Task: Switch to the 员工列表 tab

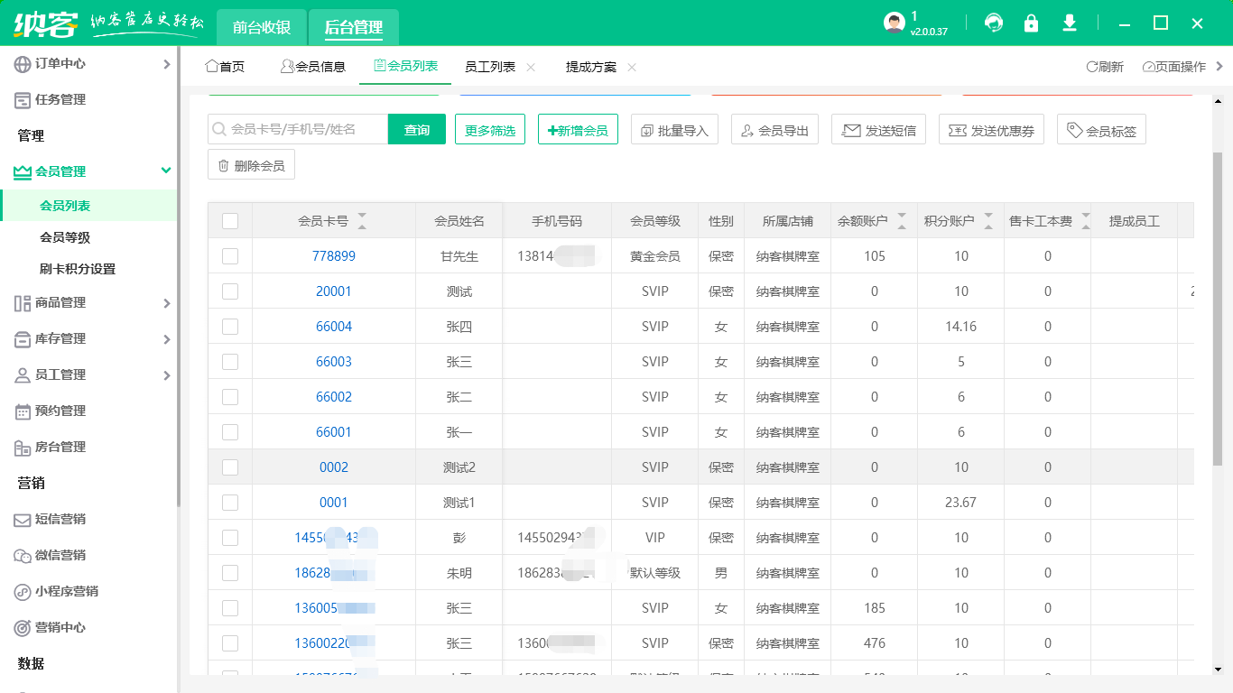Action: (x=490, y=67)
